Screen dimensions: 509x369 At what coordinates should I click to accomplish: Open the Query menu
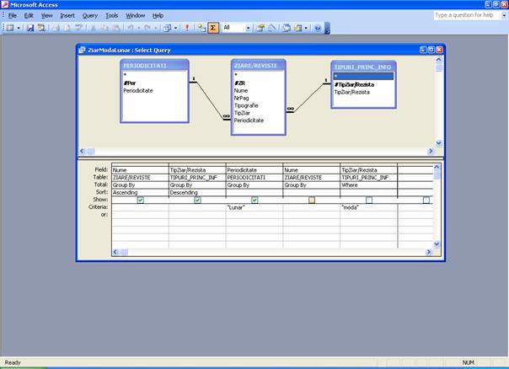(90, 15)
